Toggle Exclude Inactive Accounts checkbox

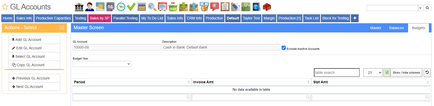point(284,48)
